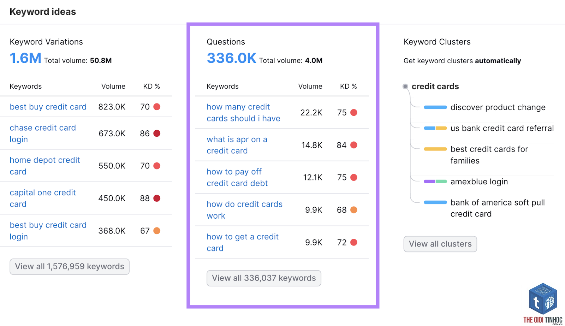Click the blue bar beside discover product change
565x326 pixels.
click(x=435, y=107)
